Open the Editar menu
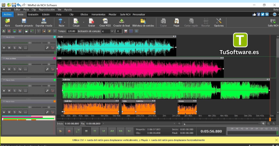Screen dimensions: 279x146 [x=17, y=10]
